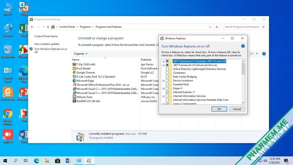Expand .NET Framework 4.8 Advanced Services node

163,65
